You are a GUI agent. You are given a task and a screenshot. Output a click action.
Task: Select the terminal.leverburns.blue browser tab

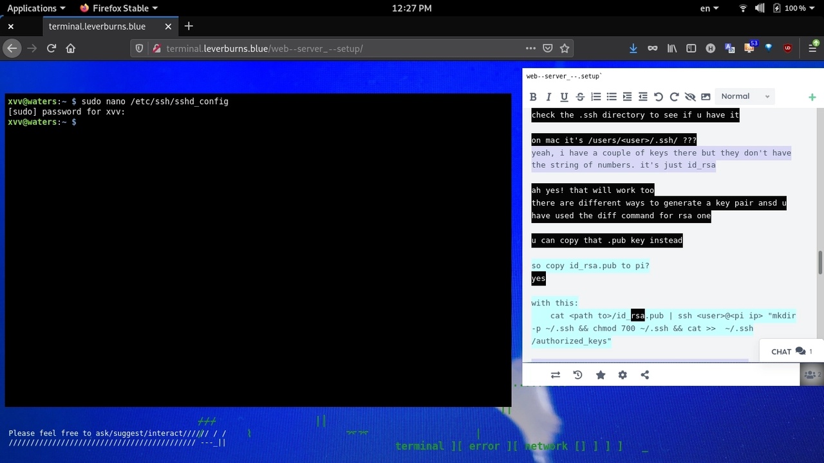97,26
